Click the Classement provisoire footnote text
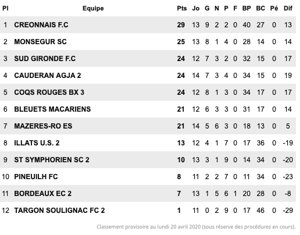This screenshot has height=235, width=300. coord(196,227)
